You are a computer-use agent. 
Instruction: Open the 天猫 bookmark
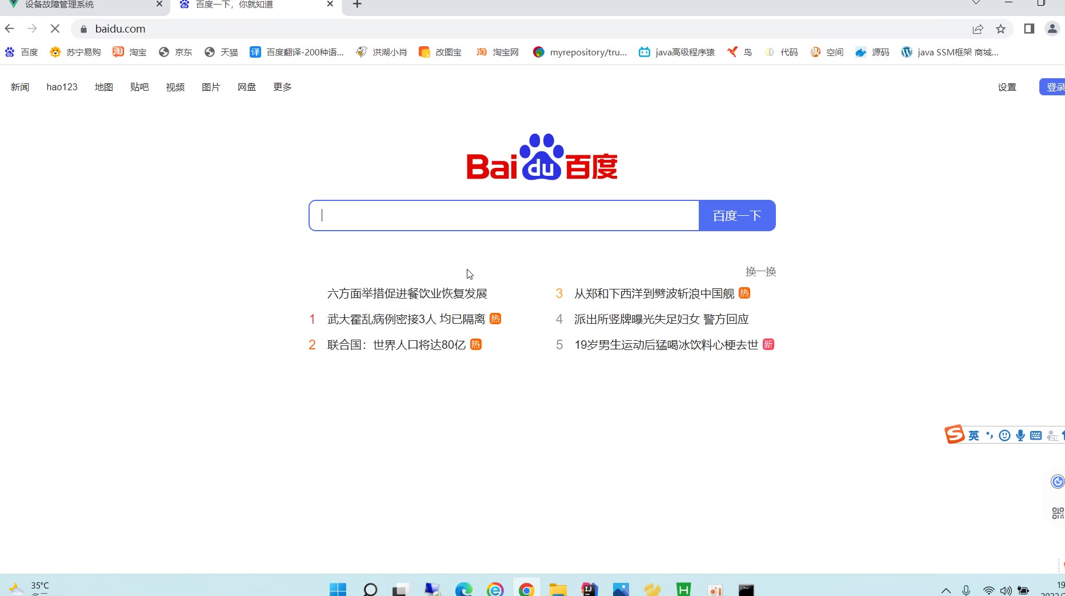point(221,52)
